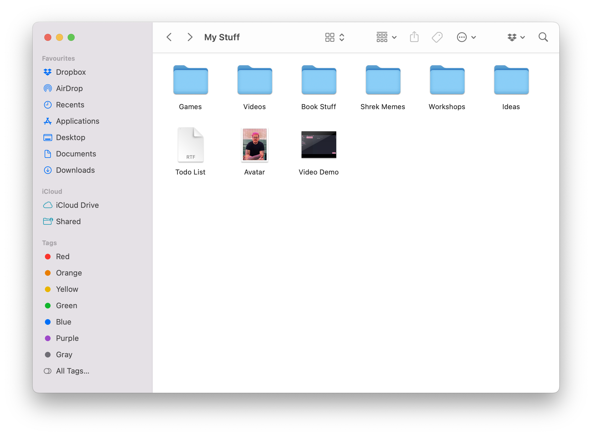Go forward with the right chevron
The image size is (592, 436).
click(x=190, y=37)
